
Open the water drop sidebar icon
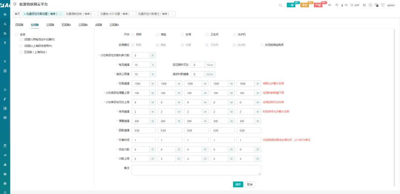coord(5,90)
